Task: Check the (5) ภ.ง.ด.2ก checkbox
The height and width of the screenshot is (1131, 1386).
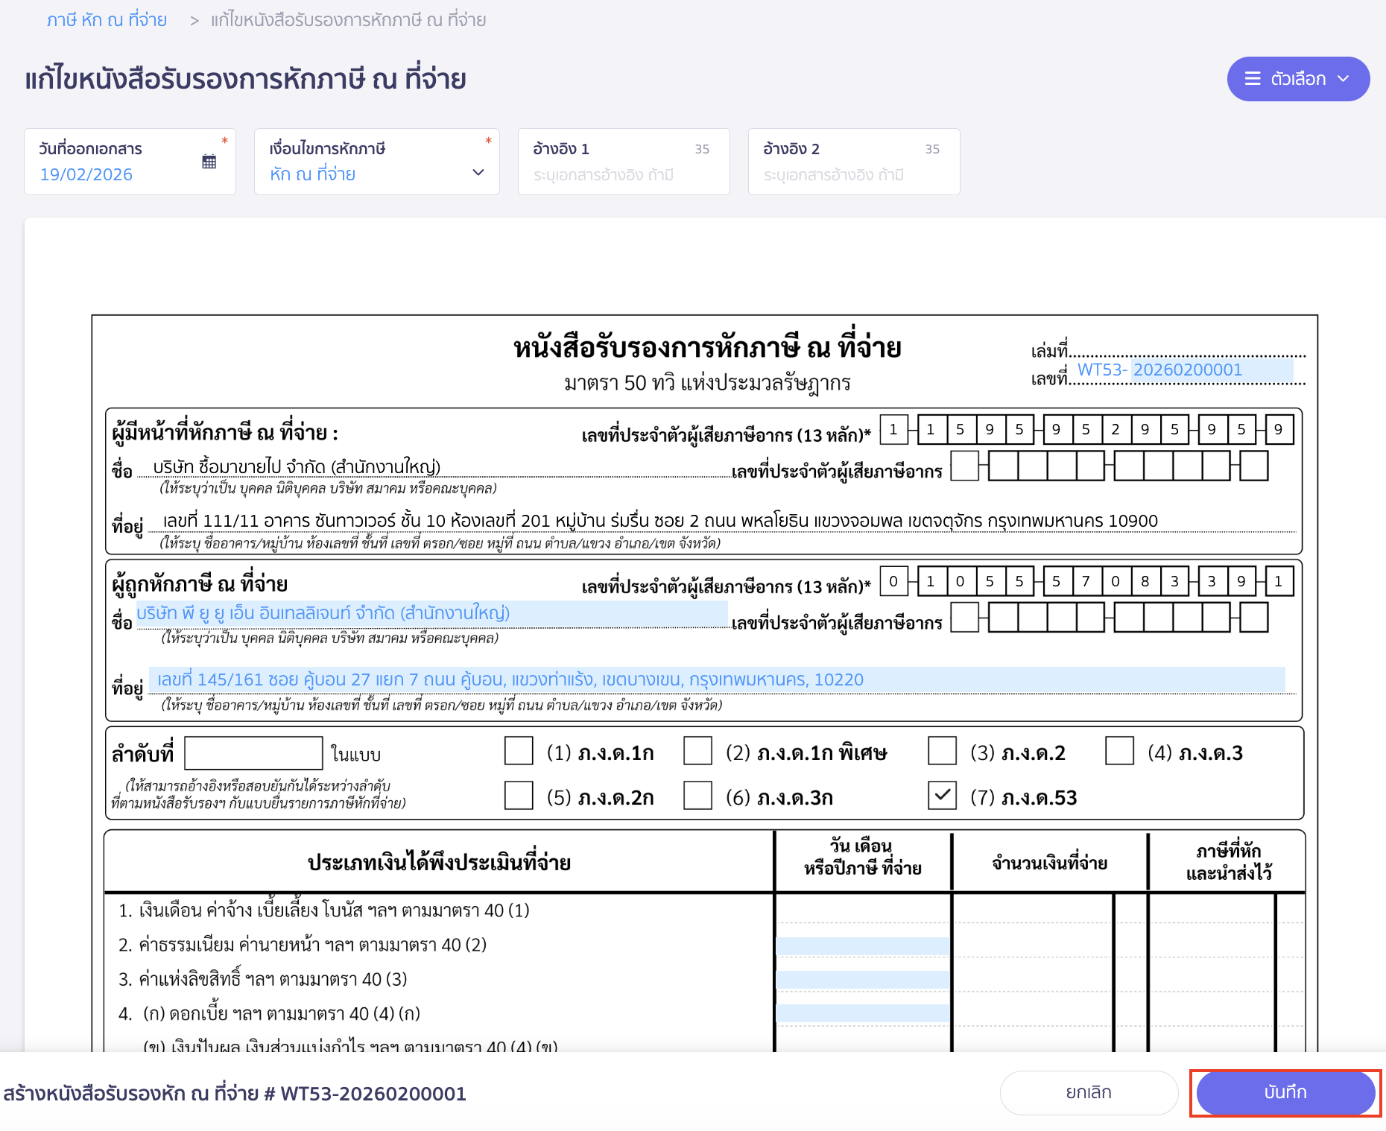Action: pos(519,796)
